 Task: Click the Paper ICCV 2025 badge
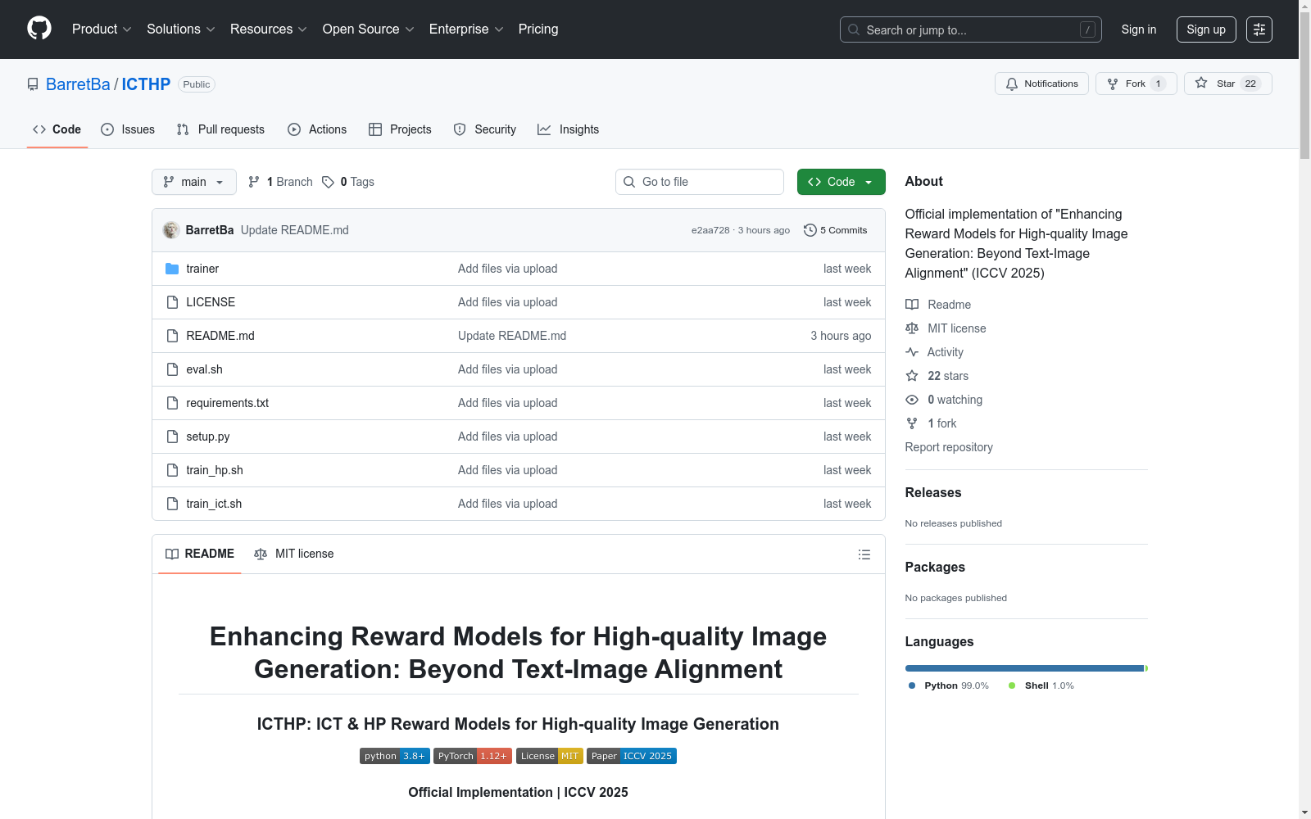(632, 756)
